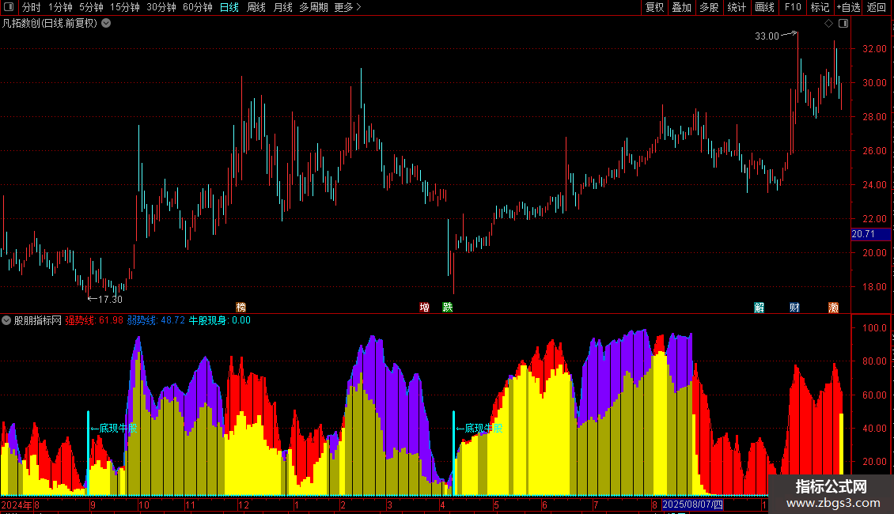Viewport: 894px width, 514px height.
Task: Click the 32.00 price axis label
Action: (x=874, y=49)
